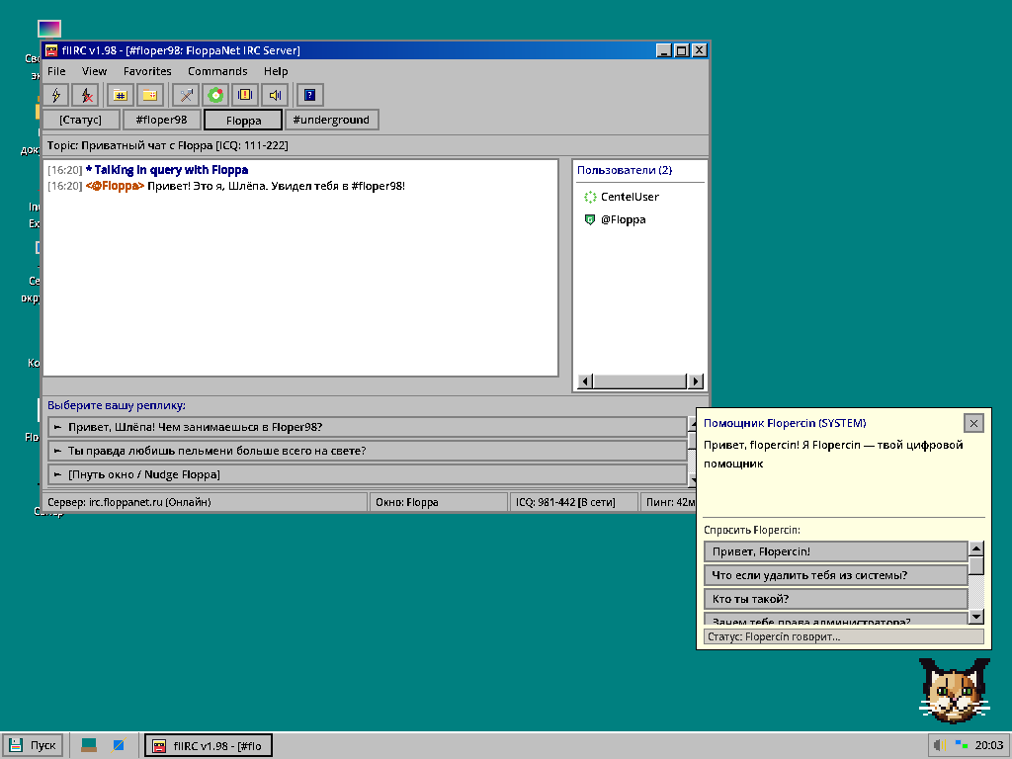1012x759 pixels.
Task: Click the nudge exclamation icon
Action: click(245, 96)
